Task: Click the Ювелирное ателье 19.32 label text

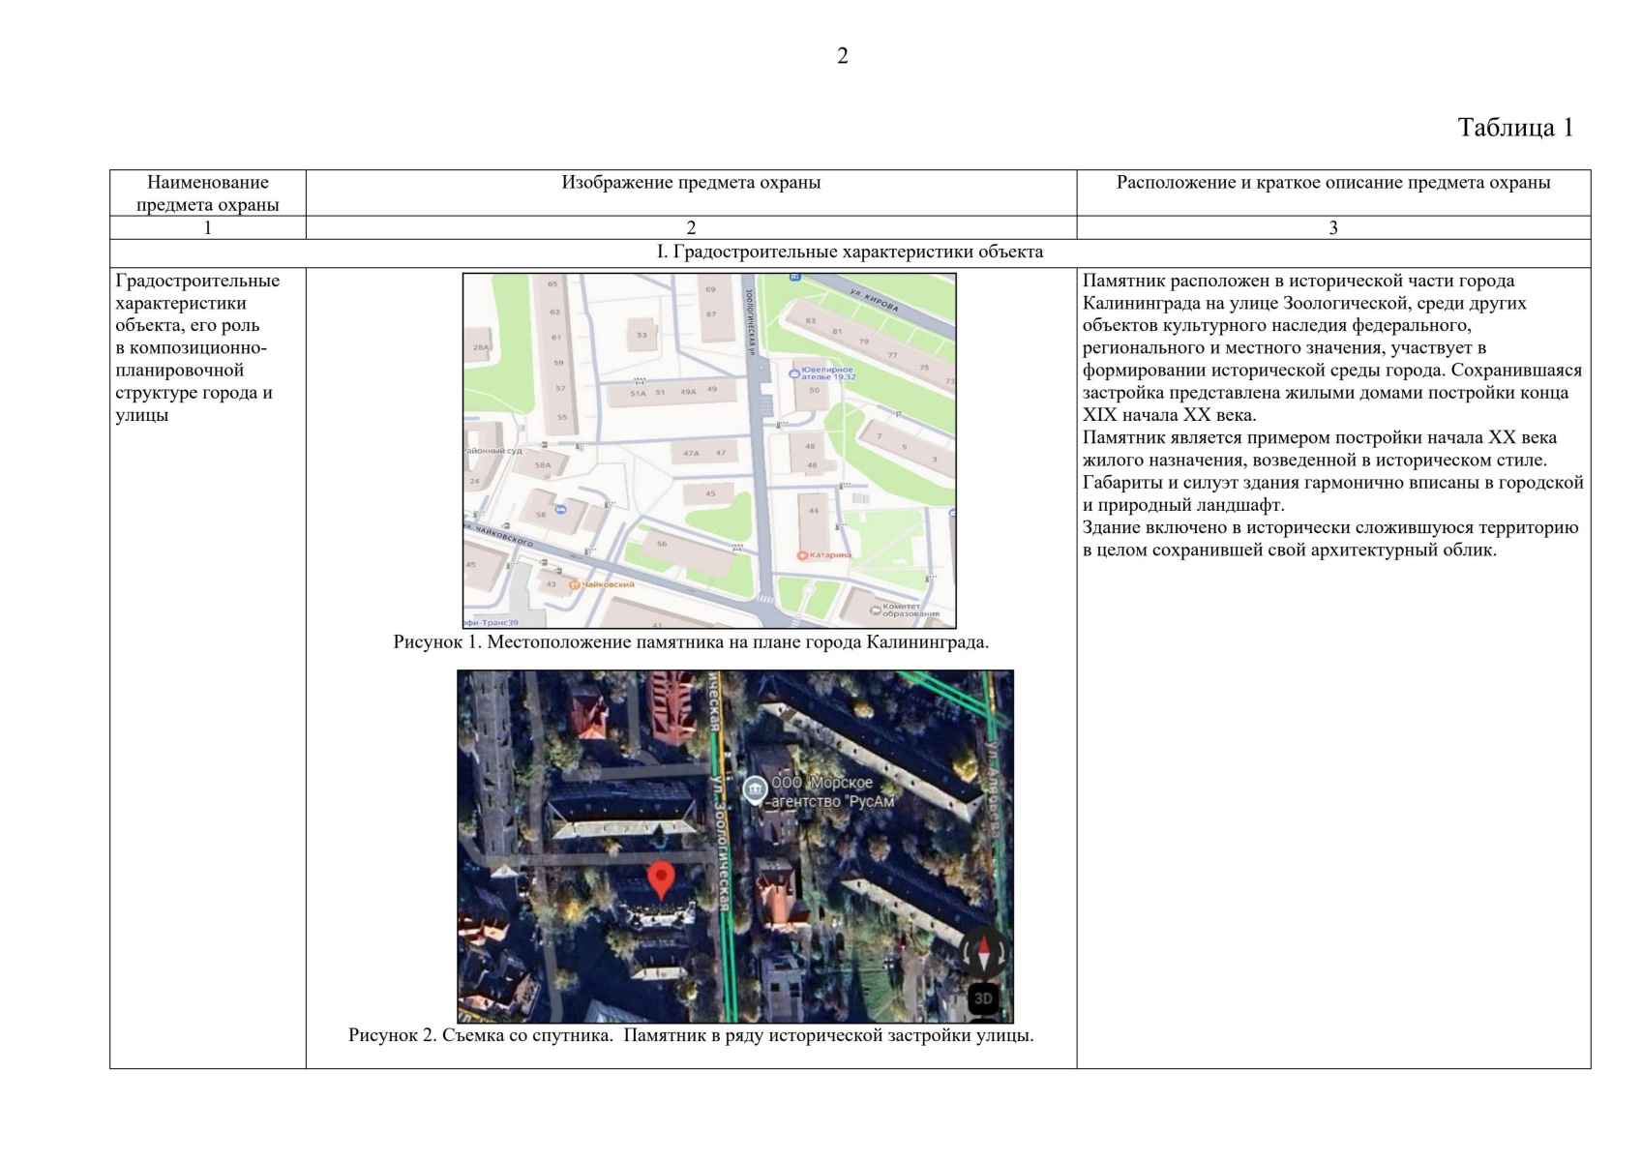Action: 828,372
